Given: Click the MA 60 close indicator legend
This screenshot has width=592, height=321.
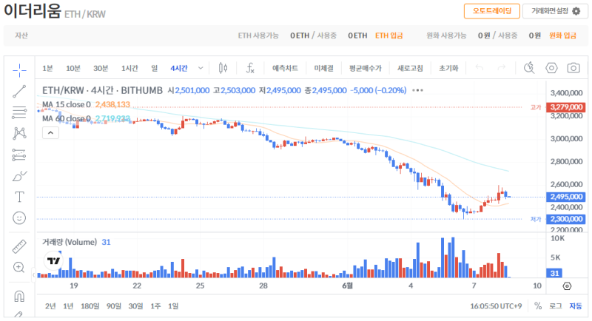Looking at the screenshot, I should pos(67,118).
